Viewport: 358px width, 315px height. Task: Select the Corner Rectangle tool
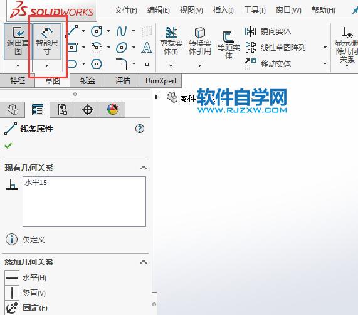point(73,48)
